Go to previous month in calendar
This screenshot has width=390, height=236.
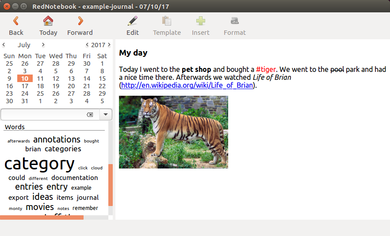pos(4,45)
